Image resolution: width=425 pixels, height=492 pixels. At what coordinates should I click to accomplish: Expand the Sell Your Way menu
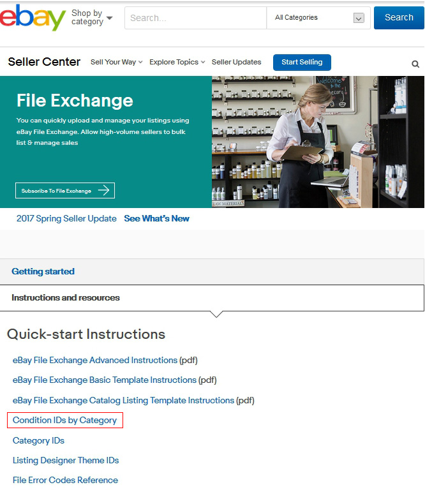[116, 62]
